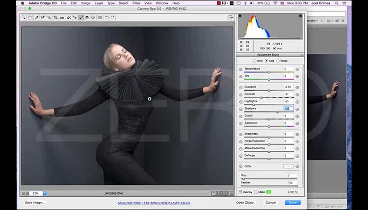Select the Graduated Filter tool

pos(87,17)
